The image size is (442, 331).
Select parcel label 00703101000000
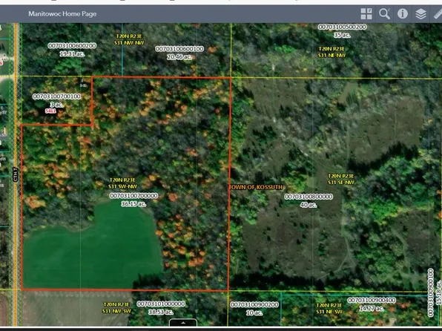click(161, 304)
